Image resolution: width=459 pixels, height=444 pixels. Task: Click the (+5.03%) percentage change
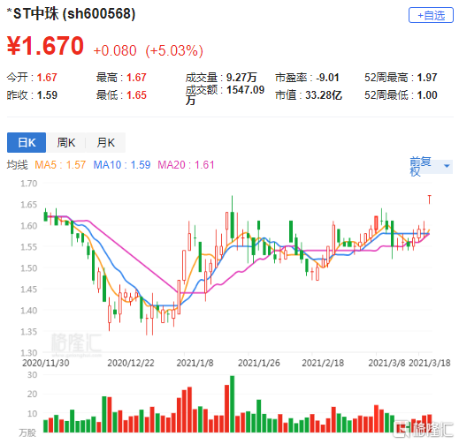(x=174, y=50)
